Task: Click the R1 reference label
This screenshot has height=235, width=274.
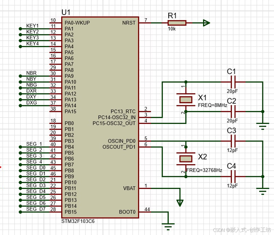Action: [172, 16]
